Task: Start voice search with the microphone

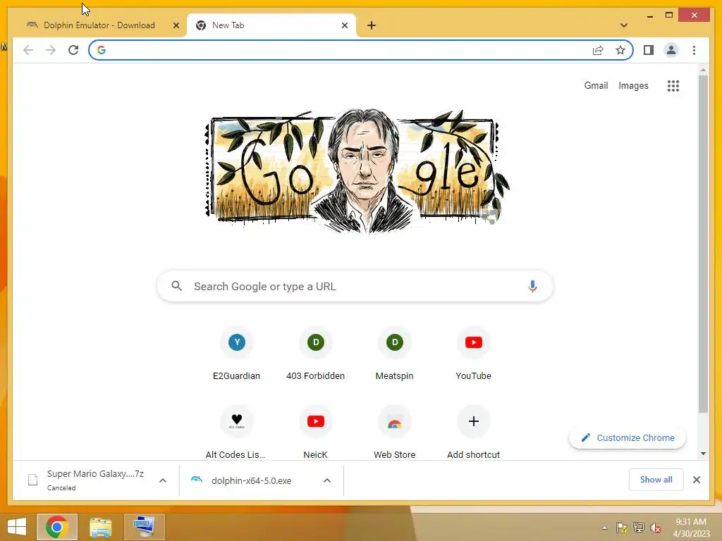Action: click(532, 286)
